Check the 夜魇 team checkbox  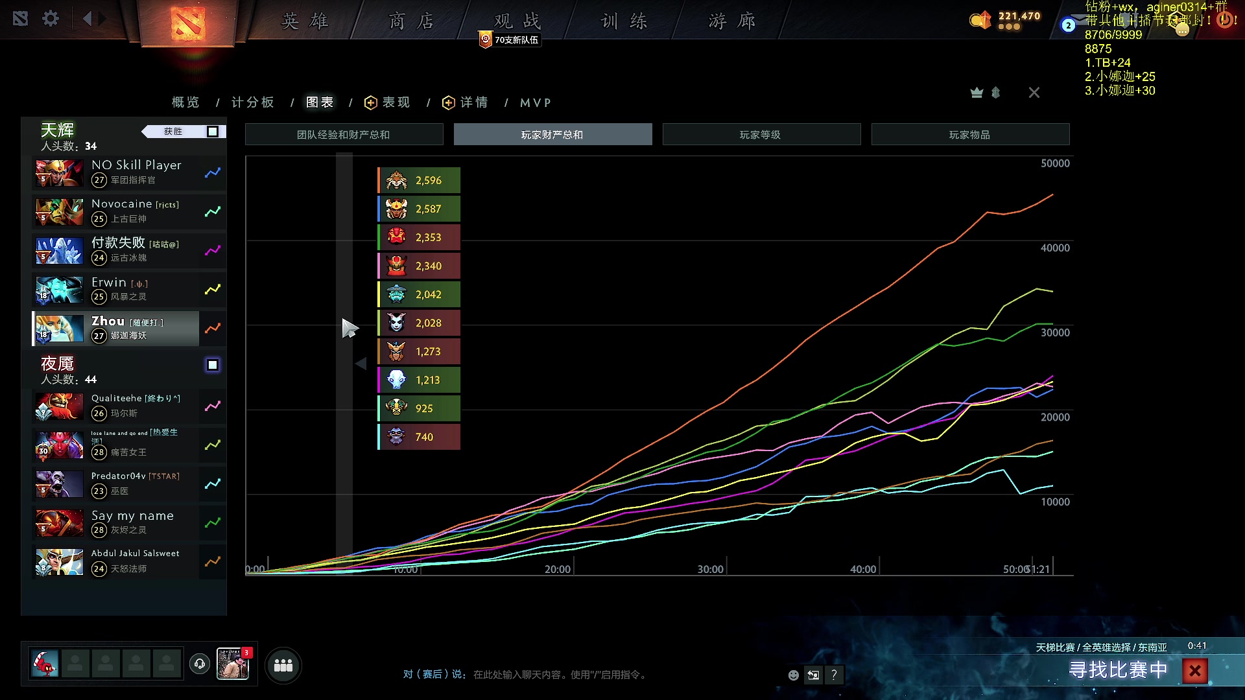pos(213,365)
